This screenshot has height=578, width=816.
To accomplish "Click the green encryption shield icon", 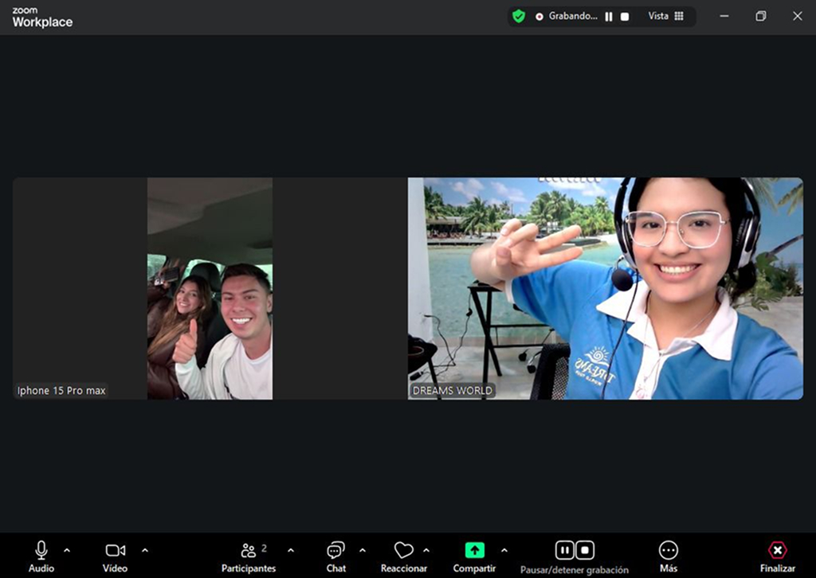I will [519, 16].
